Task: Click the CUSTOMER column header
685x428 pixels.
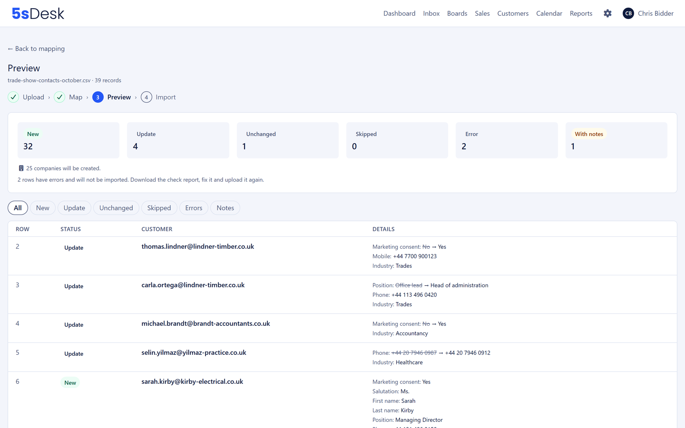Action: [157, 229]
